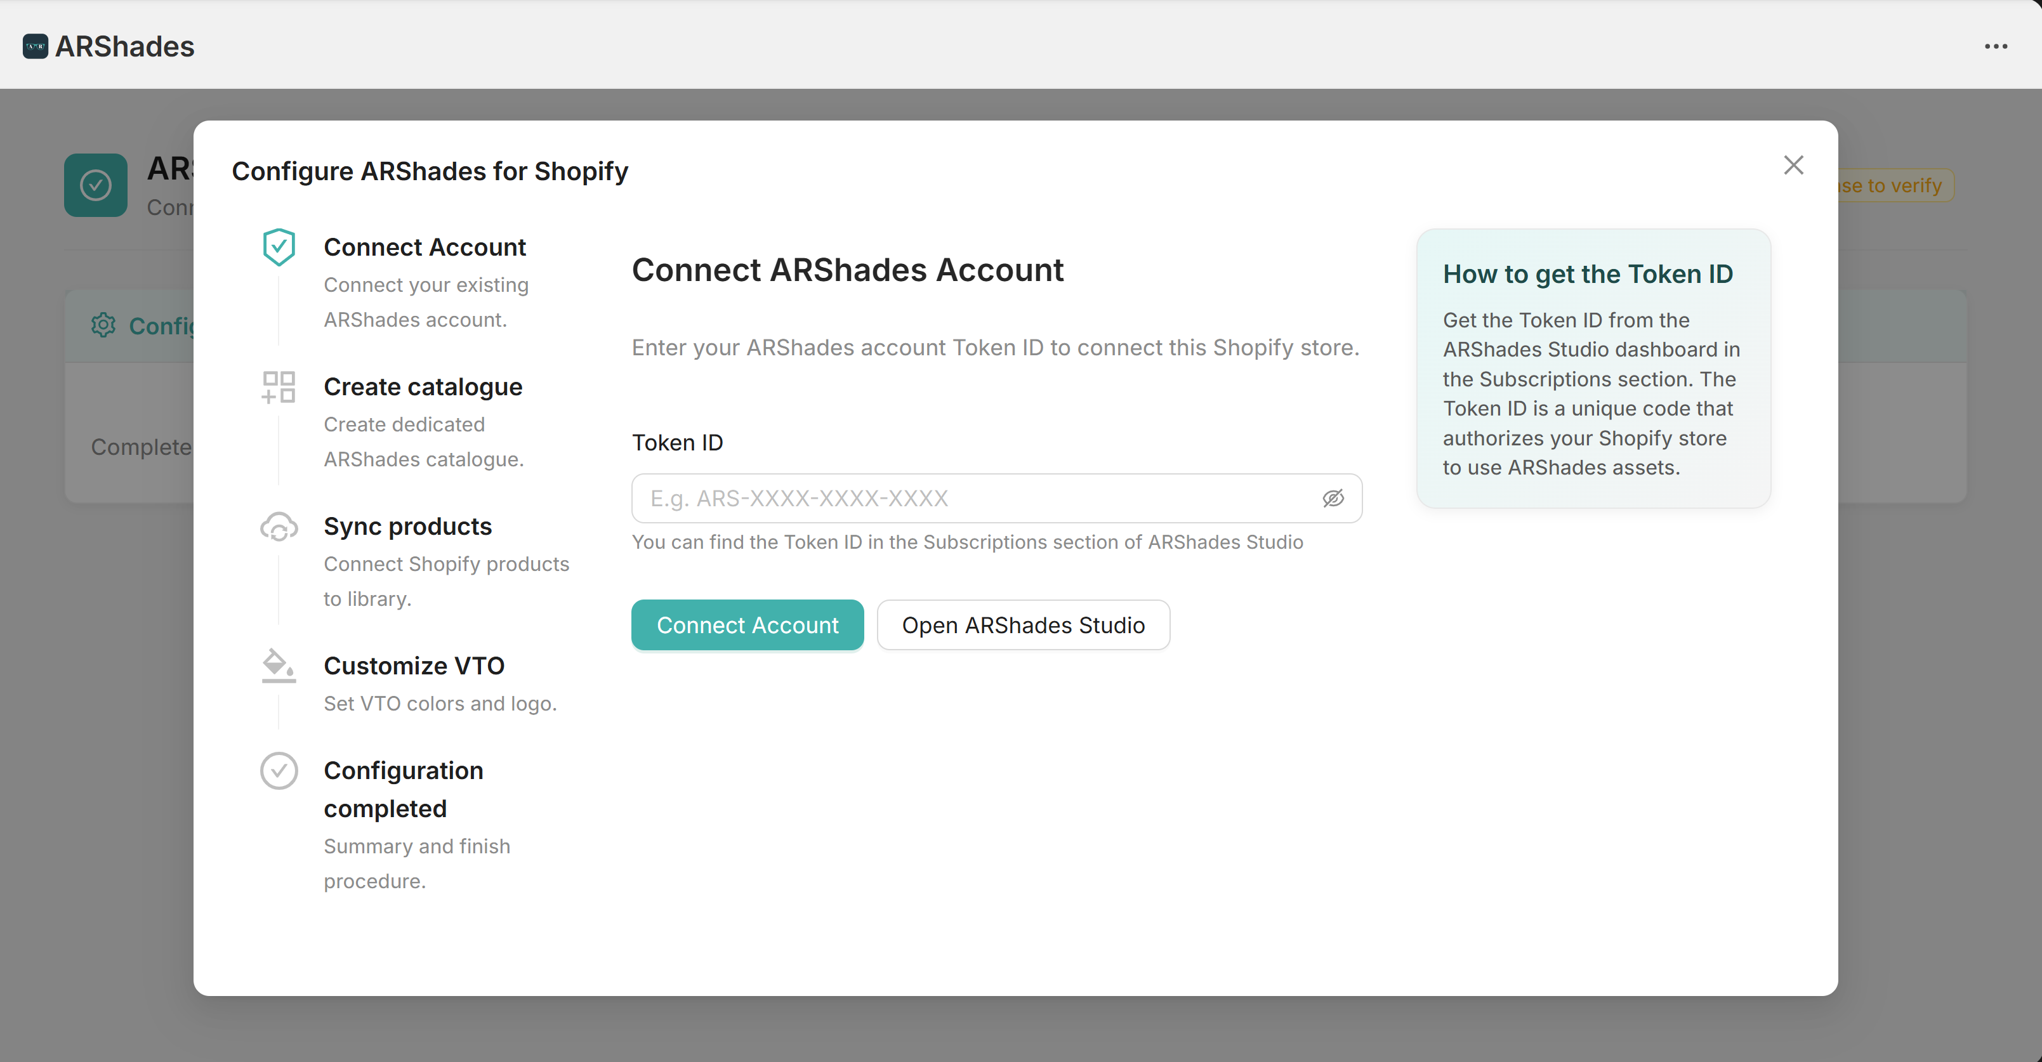This screenshot has width=2042, height=1062.
Task: Click the green checkmark app badge icon
Action: 96,185
